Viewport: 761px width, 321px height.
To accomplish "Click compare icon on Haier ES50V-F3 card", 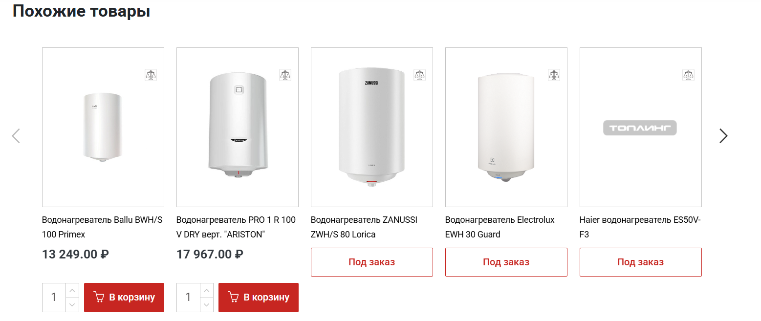I will pos(689,75).
